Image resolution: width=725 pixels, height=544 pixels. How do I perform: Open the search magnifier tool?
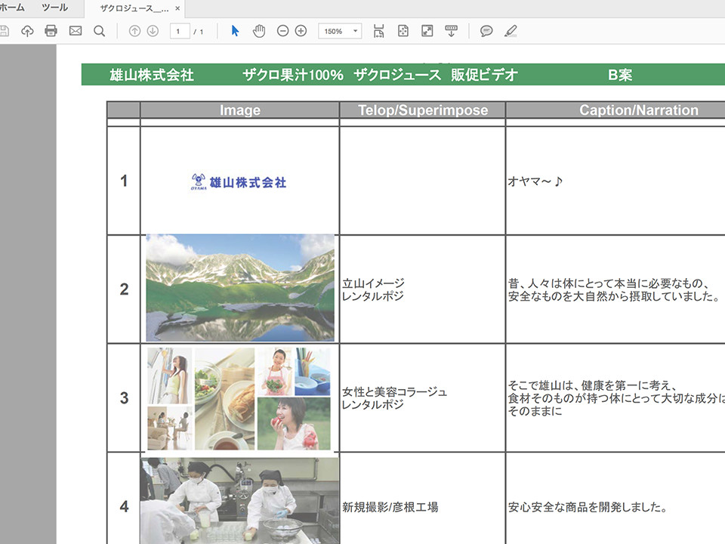tap(99, 31)
